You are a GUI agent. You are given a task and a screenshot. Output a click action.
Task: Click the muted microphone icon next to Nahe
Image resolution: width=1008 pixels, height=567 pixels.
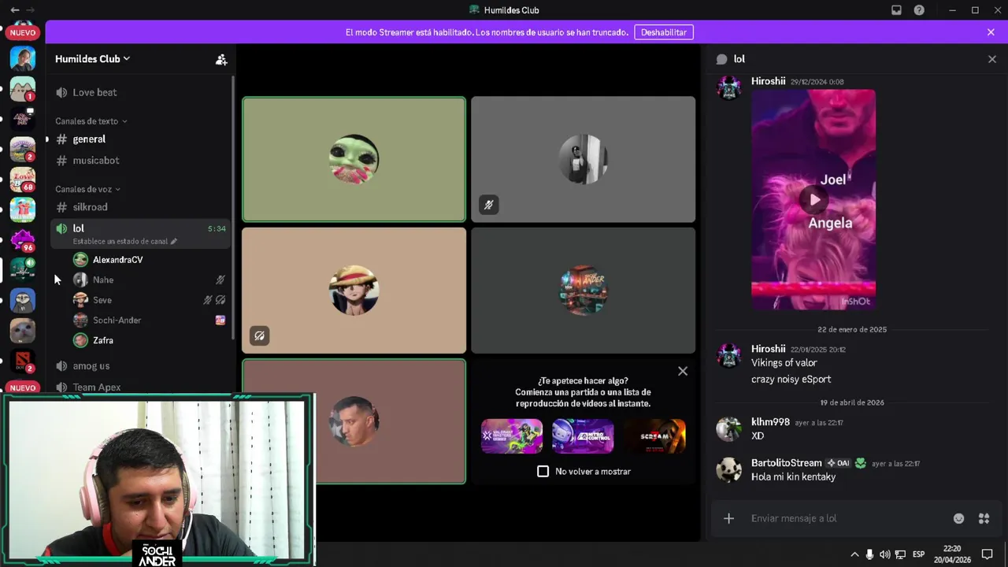tap(220, 280)
